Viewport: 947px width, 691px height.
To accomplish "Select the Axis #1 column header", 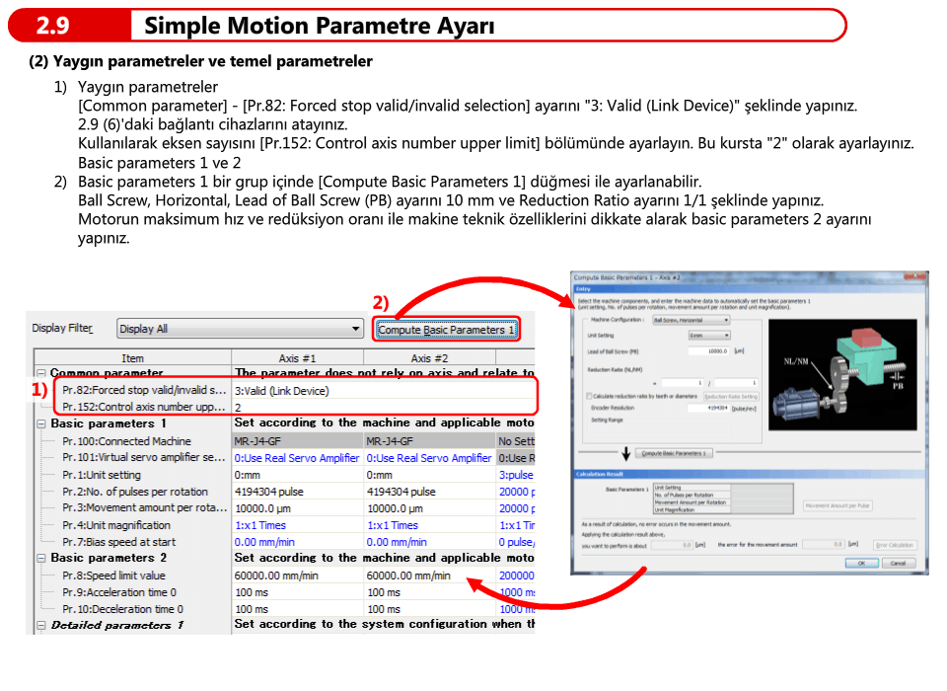I will tap(297, 358).
